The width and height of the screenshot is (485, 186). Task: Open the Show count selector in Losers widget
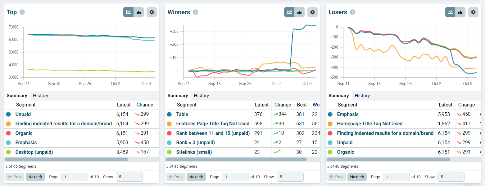[451, 177]
